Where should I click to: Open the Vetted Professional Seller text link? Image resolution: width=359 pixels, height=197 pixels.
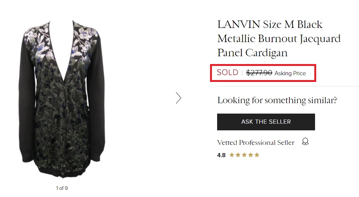[255, 143]
